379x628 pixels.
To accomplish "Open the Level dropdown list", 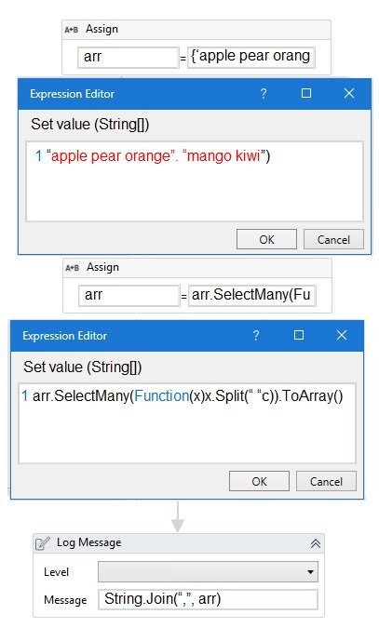I will pos(310,571).
